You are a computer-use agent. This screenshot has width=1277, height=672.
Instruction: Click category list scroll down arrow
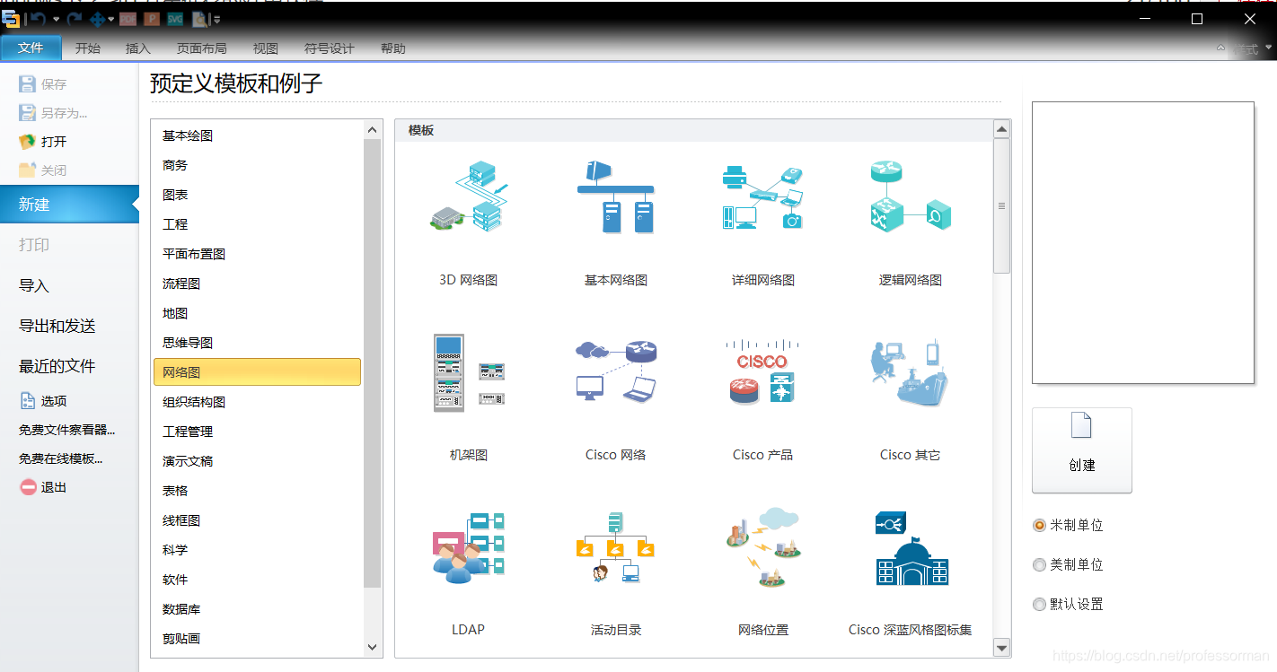[x=373, y=647]
